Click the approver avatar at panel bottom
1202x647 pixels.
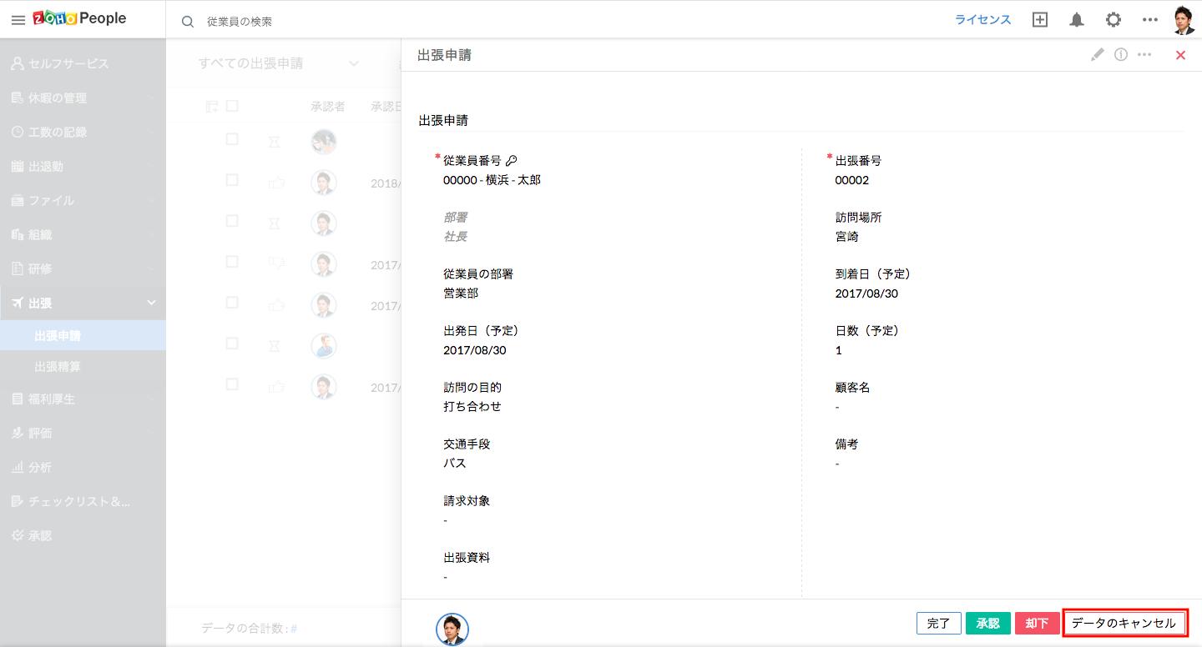(x=452, y=629)
